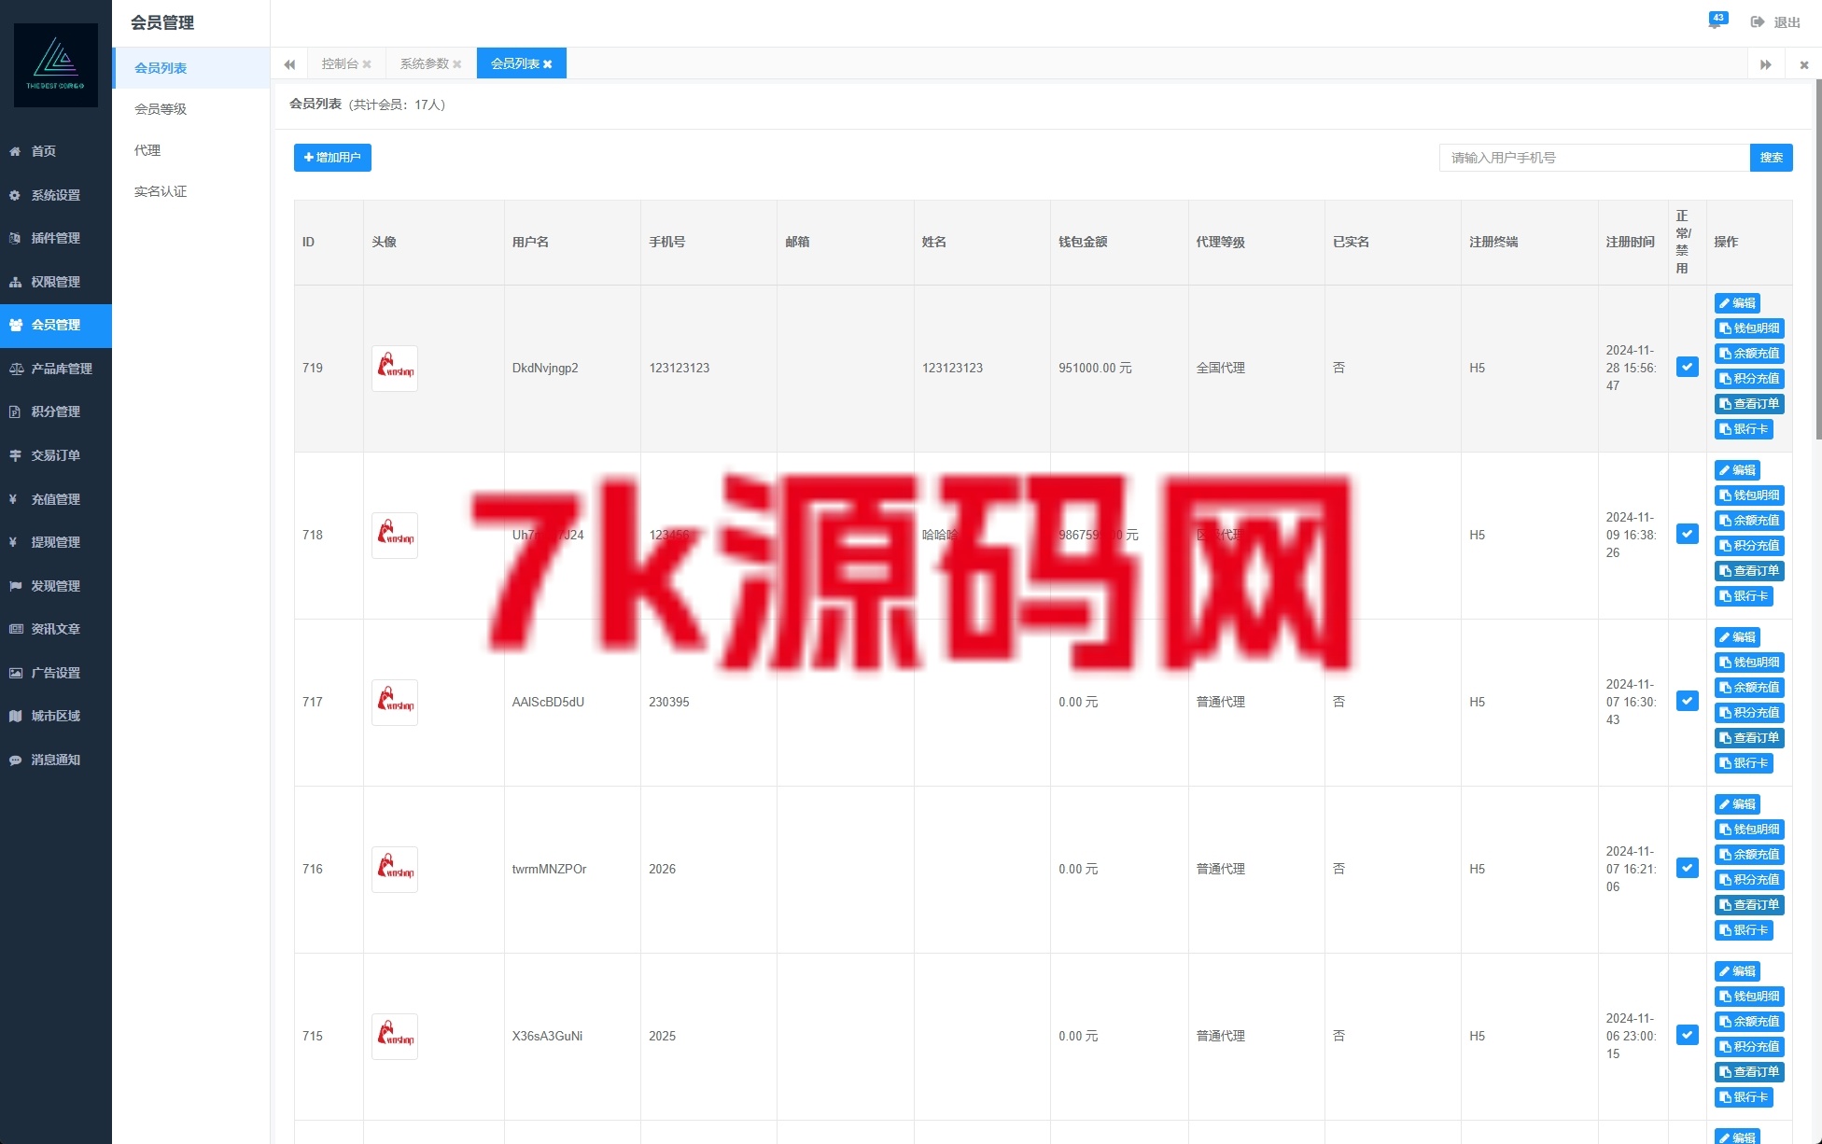Close all tabs with the X icon

coord(1803,64)
